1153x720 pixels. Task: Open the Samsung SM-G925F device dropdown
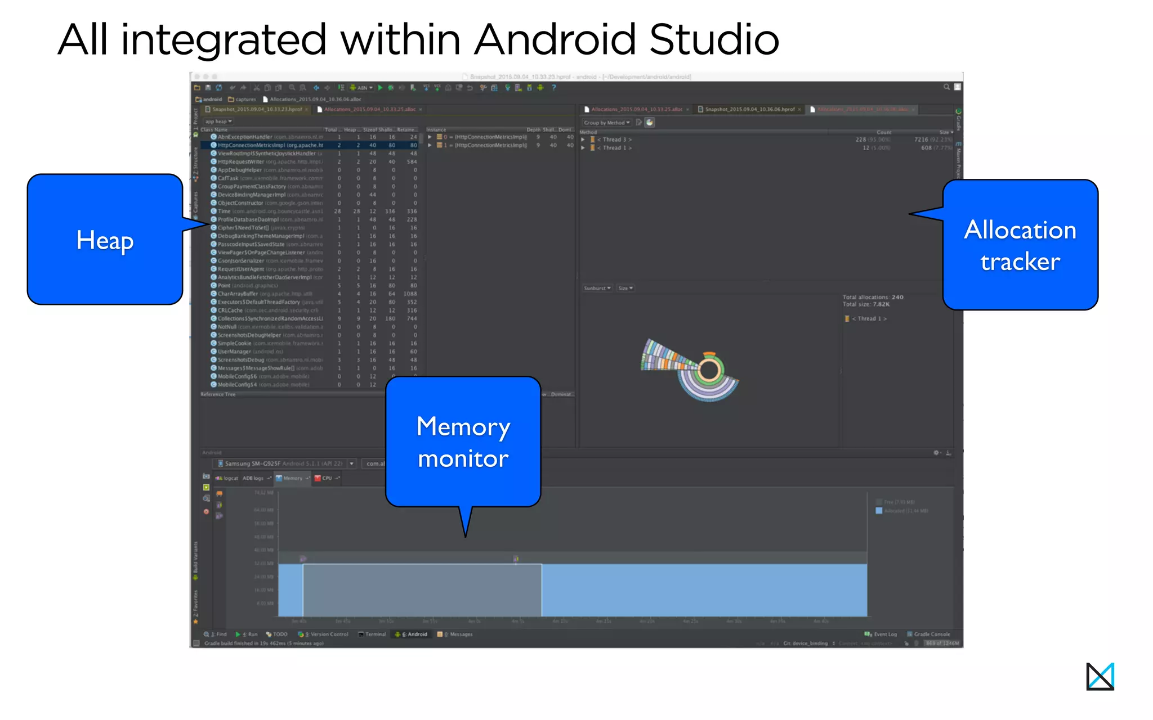286,464
